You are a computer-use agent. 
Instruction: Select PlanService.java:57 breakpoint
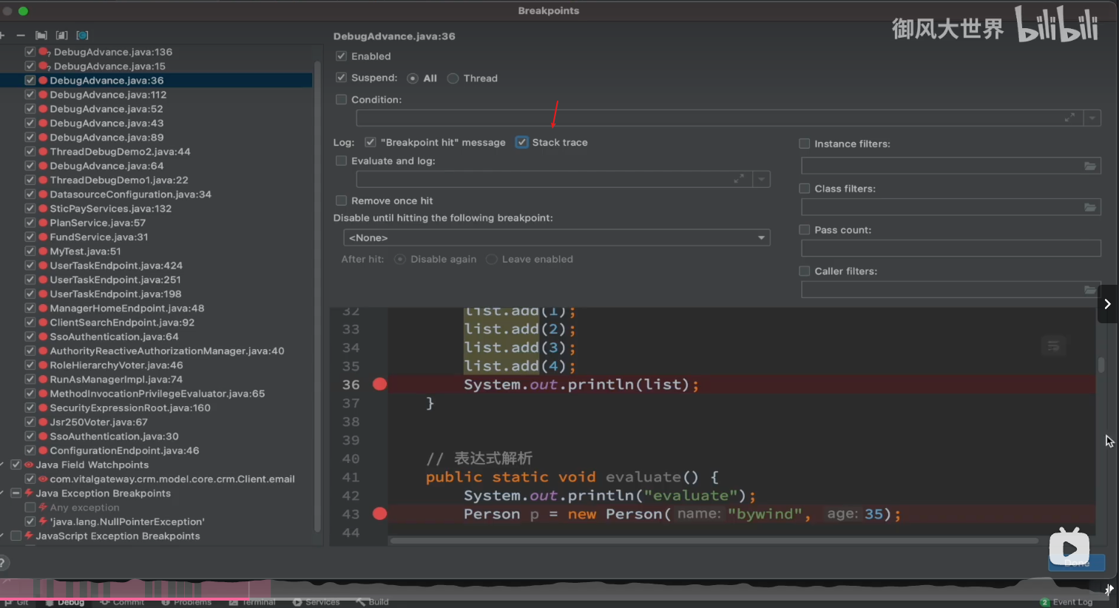pos(98,223)
